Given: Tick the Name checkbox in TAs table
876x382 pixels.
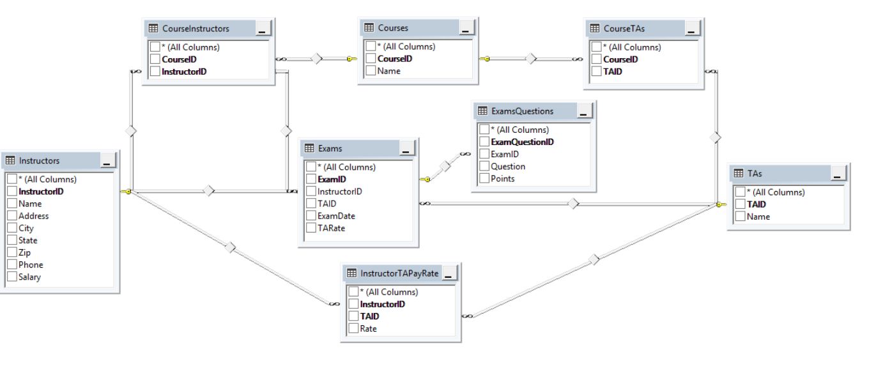Looking at the screenshot, I should coord(741,217).
